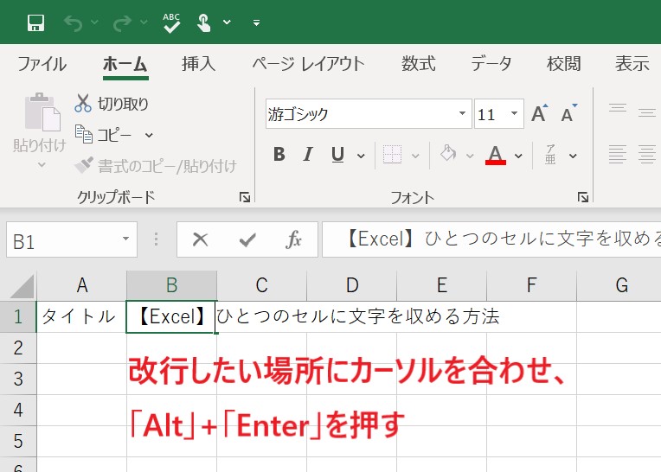Click the コピー button
The height and width of the screenshot is (472, 661).
click(103, 135)
